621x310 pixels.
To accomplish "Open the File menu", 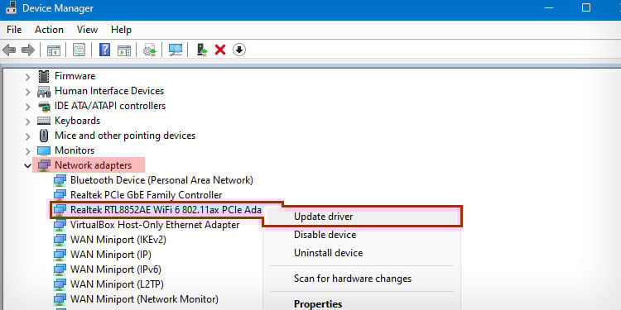I will [14, 30].
